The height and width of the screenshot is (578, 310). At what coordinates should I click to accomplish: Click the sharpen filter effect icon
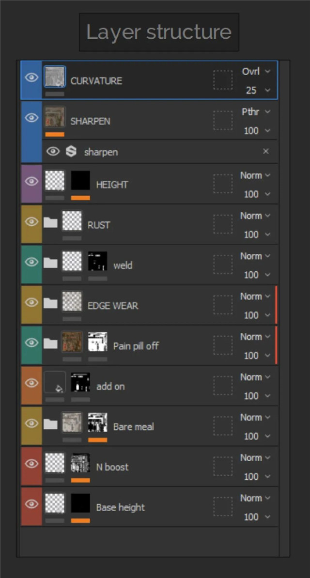tap(71, 152)
